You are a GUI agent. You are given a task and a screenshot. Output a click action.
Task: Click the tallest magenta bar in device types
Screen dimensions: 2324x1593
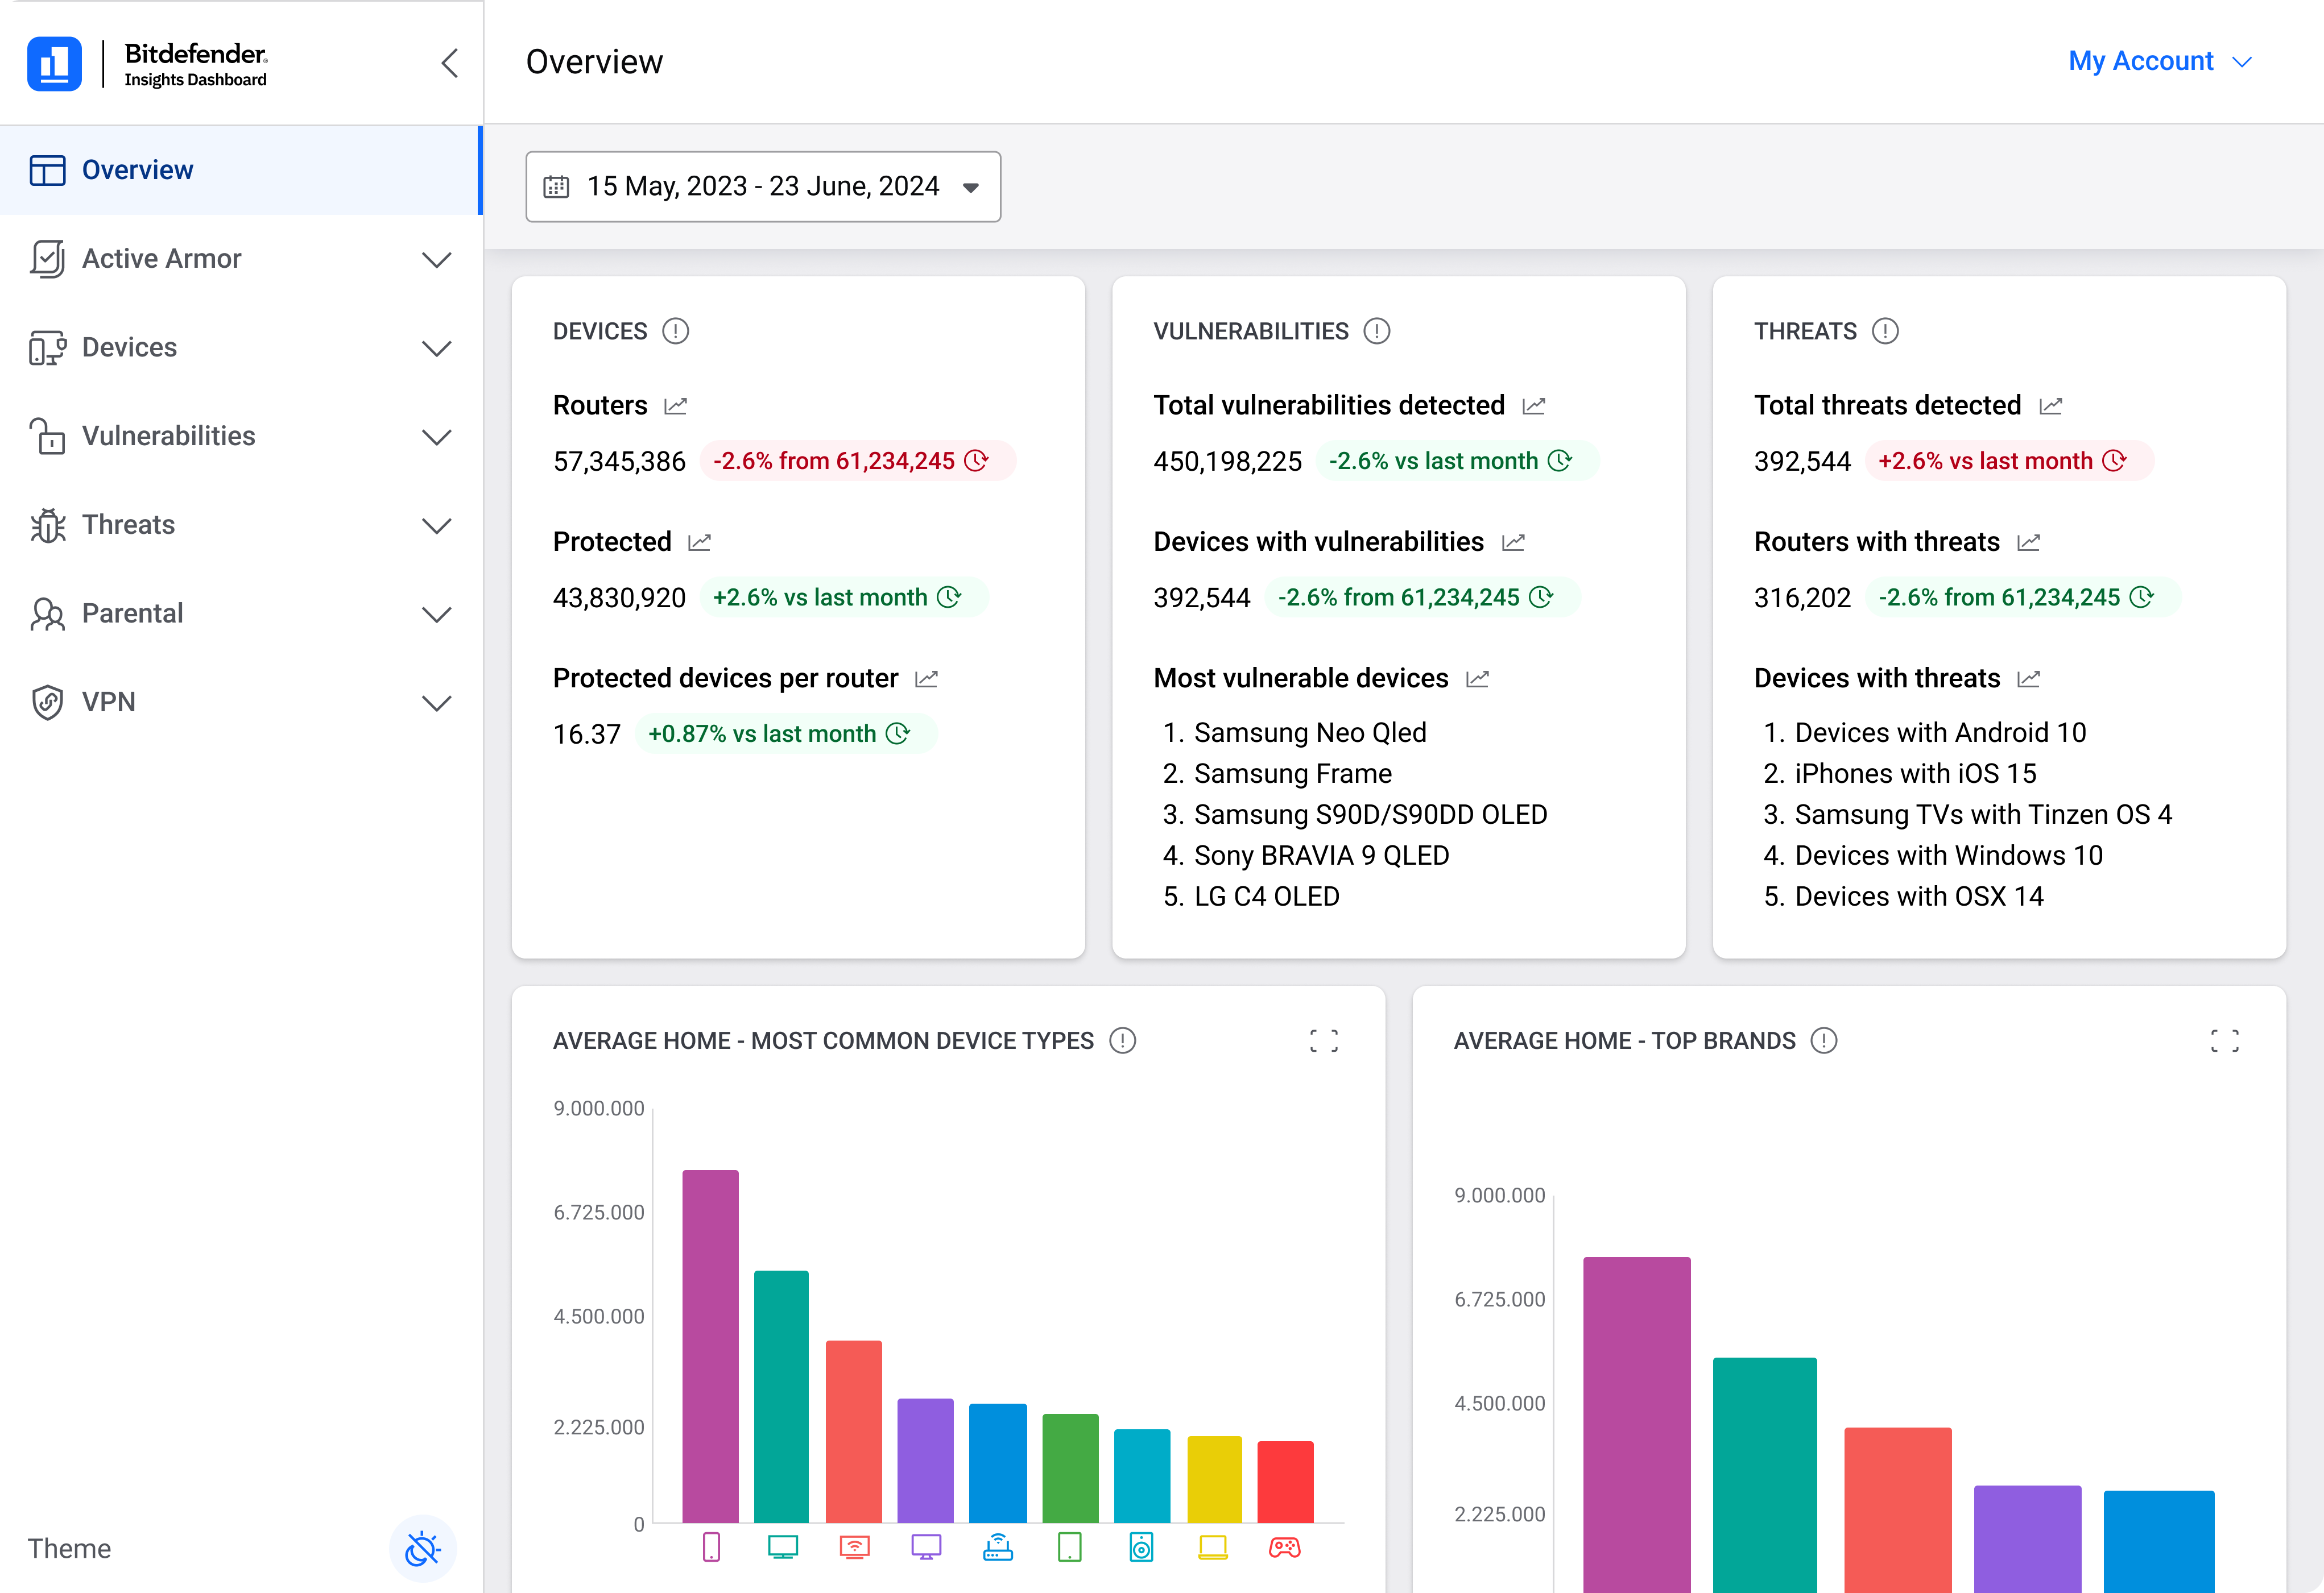(710, 1346)
